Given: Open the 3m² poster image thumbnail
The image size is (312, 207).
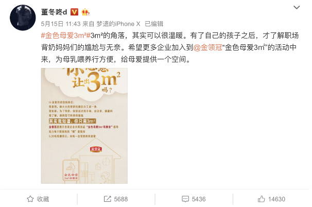Looking at the screenshot, I should coord(84,126).
